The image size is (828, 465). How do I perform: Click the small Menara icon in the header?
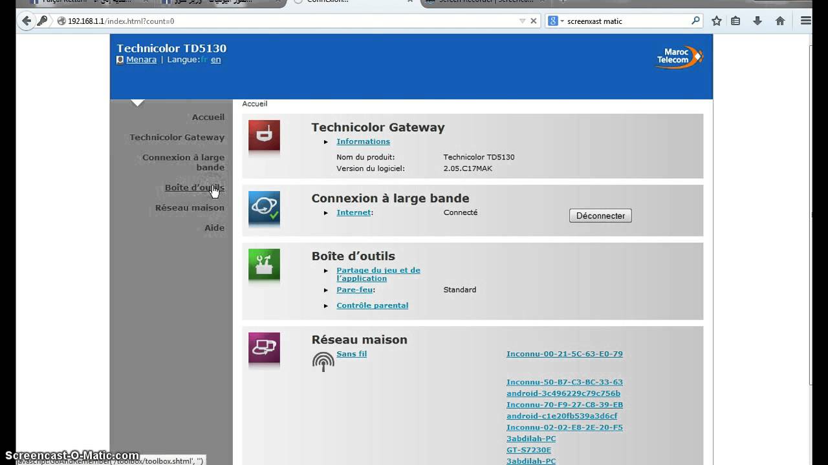click(x=120, y=59)
